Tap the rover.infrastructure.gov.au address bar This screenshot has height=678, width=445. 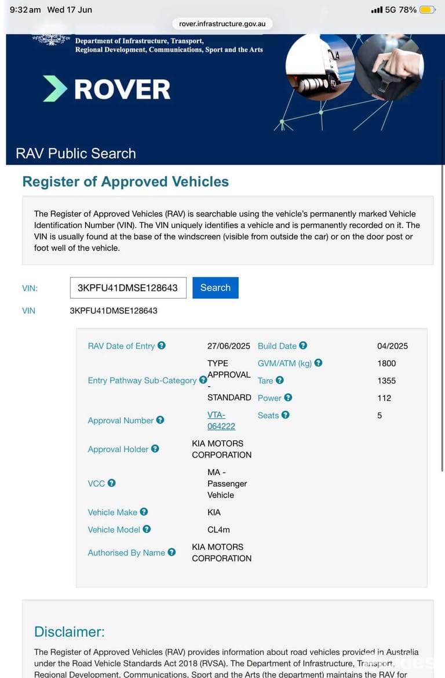222,24
